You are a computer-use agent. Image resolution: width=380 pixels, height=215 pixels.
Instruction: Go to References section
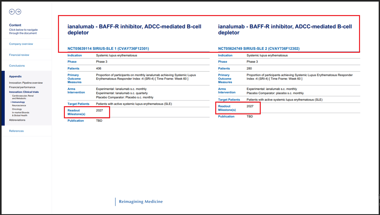click(16, 131)
